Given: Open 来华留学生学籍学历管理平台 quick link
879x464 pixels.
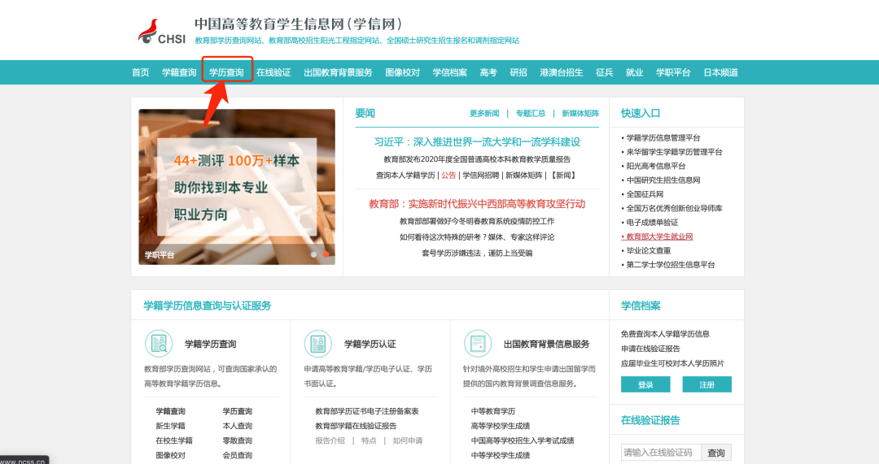Looking at the screenshot, I should click(x=675, y=152).
